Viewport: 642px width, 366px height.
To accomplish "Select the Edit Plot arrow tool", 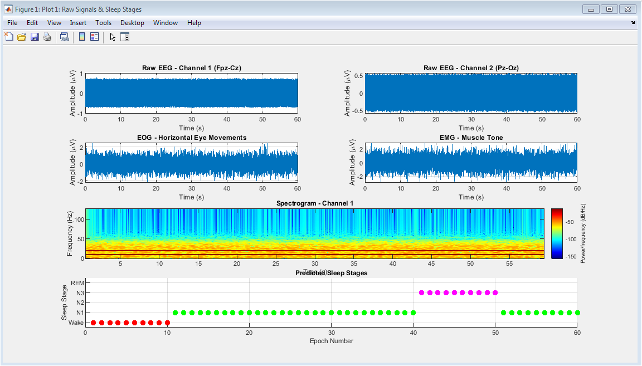I will pyautogui.click(x=113, y=37).
